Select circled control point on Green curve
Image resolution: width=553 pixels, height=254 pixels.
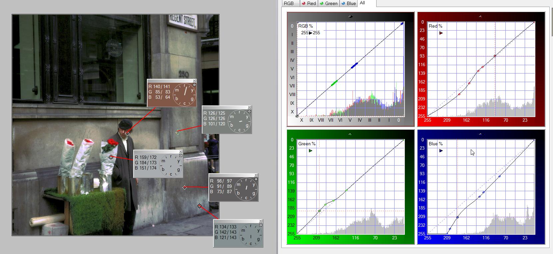[x=319, y=211]
